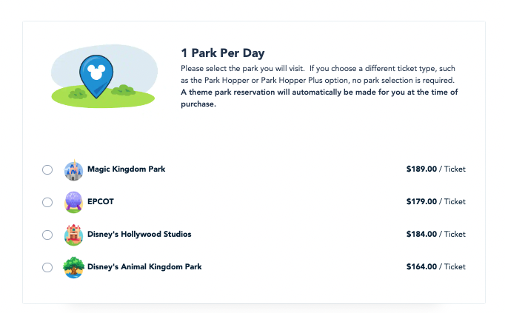Click the Magic Kingdom castle icon

click(73, 170)
